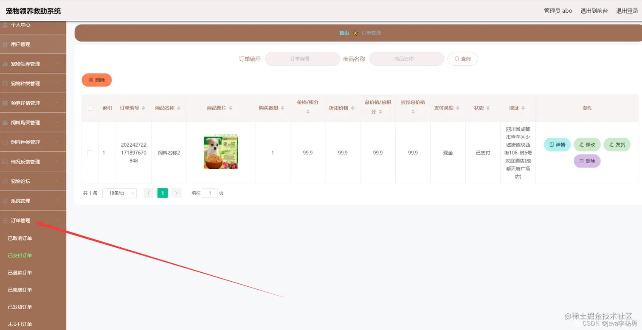642x330 pixels.
Task: Sort by the 商品名称 column sort arrows
Action: coord(179,108)
